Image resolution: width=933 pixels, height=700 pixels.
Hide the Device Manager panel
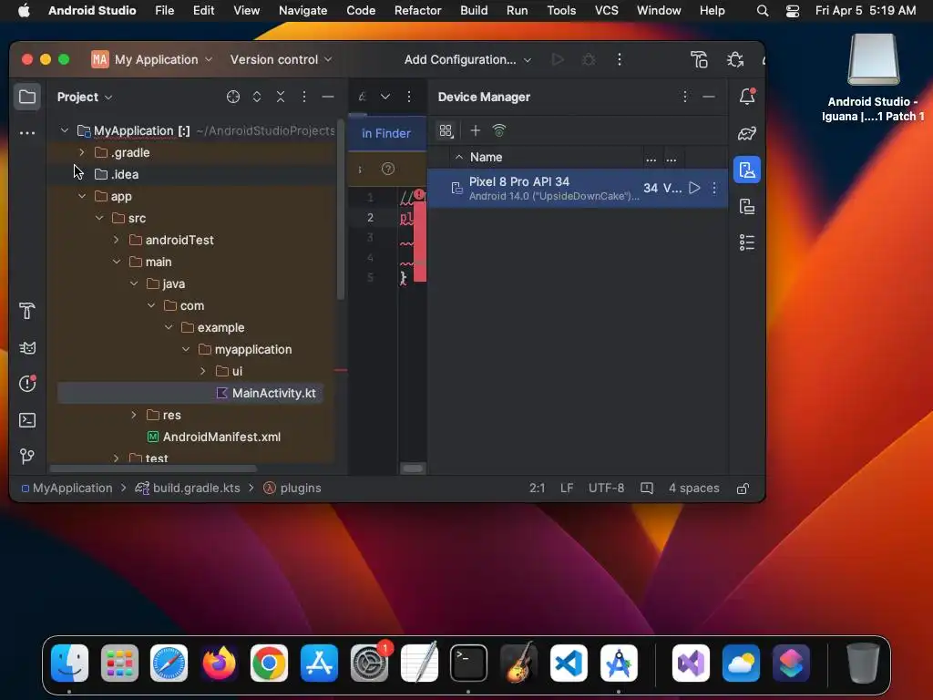click(x=709, y=97)
